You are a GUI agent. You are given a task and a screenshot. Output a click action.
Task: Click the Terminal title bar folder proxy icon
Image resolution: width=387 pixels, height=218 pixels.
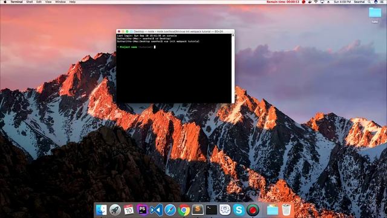131,31
